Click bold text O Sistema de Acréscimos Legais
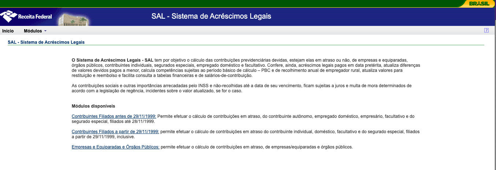Viewport: 496px width, 170px height. tap(112, 60)
